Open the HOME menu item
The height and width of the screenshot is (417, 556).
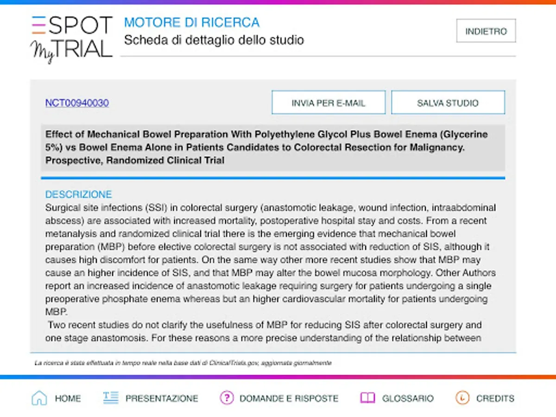click(x=68, y=398)
